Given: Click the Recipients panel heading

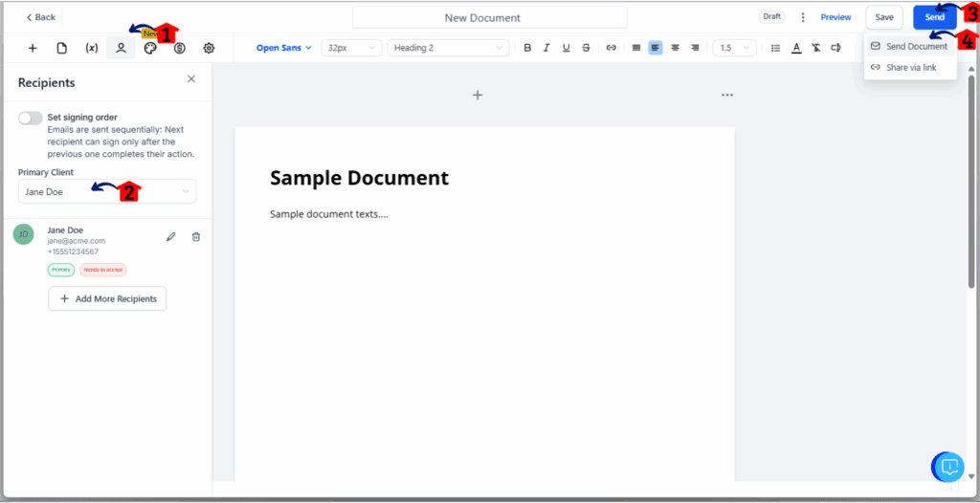Looking at the screenshot, I should pos(46,82).
